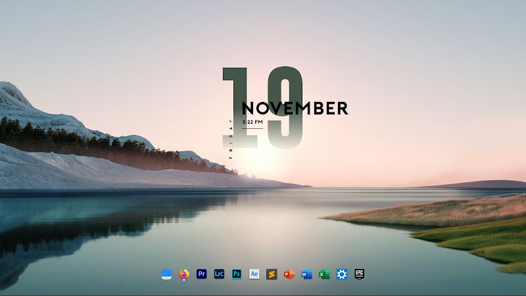Viewport: 526px width, 296px height.
Task: Click the line under the clock time
Action: click(252, 128)
